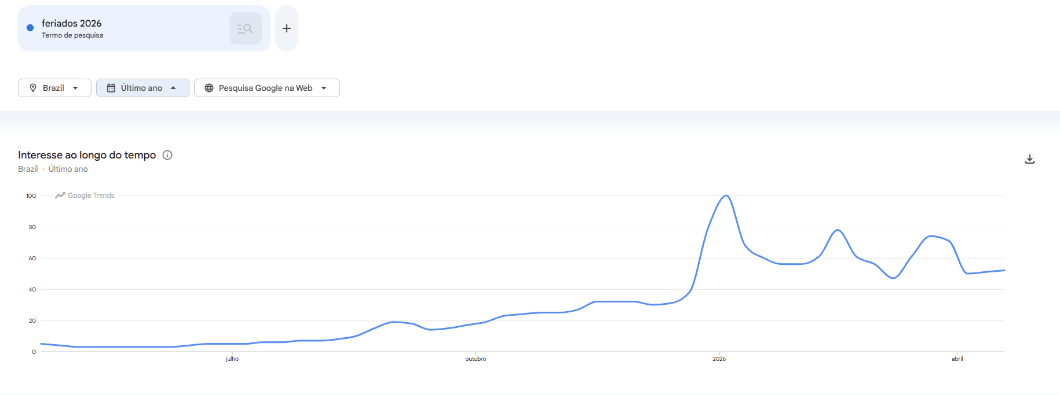Click the chart peak at value 100
Screen dimensions: 1060x395
click(726, 196)
